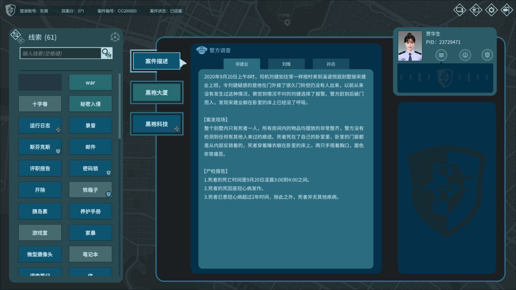Screen dimensions: 516x290
Task: Select the 黑袍科技 section
Action: 156,124
